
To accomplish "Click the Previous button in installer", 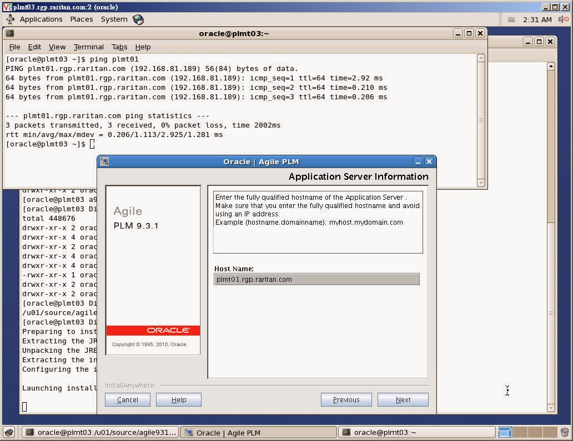I will pyautogui.click(x=346, y=400).
